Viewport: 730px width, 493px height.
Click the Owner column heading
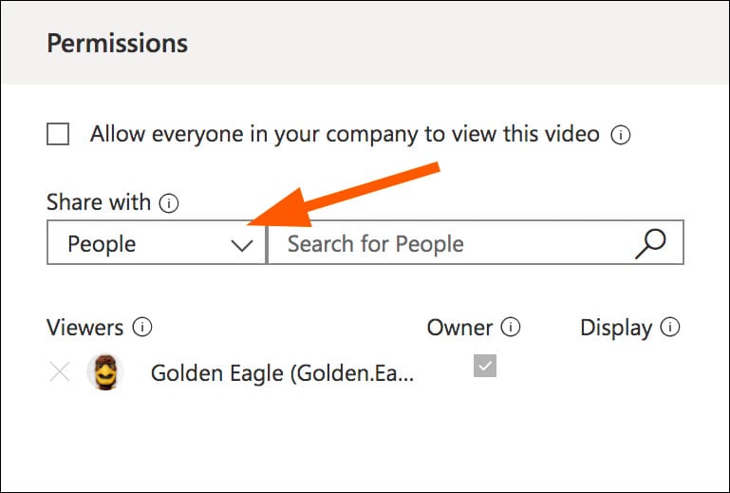pyautogui.click(x=459, y=328)
